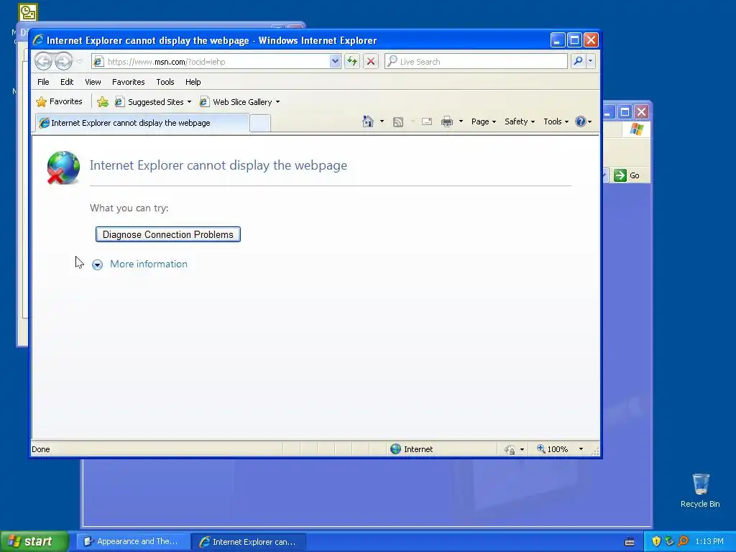Select the 'Internet Explorer cannot display' tab

click(x=142, y=123)
